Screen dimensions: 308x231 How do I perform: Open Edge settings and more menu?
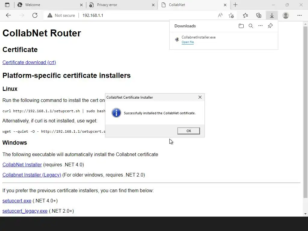(299, 15)
